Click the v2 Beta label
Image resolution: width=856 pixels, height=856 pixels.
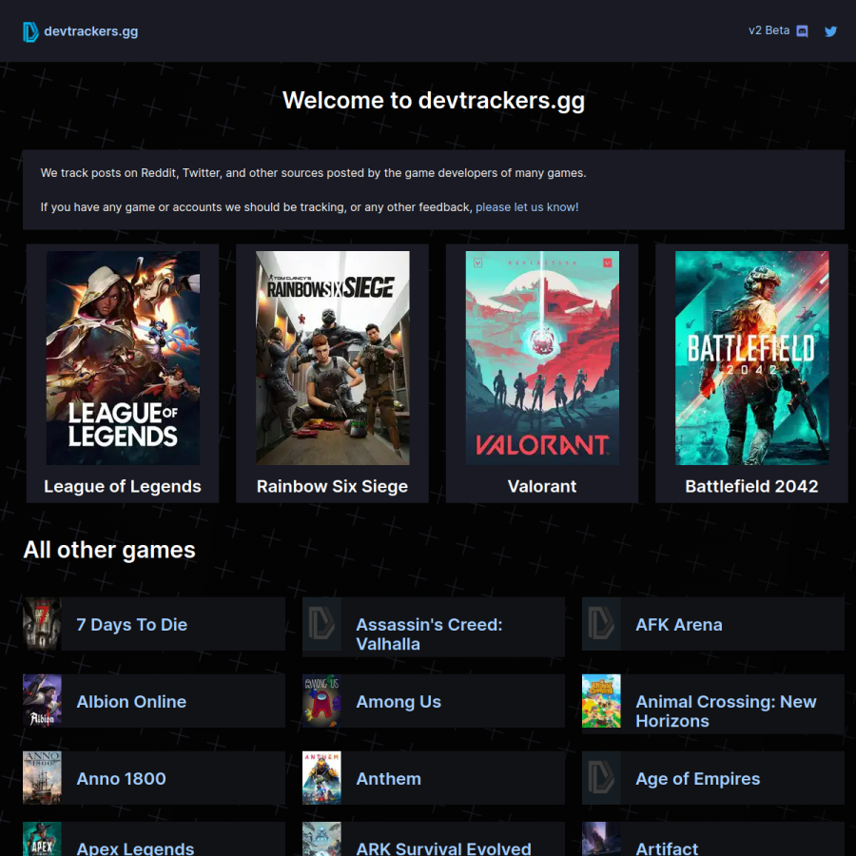tap(768, 30)
